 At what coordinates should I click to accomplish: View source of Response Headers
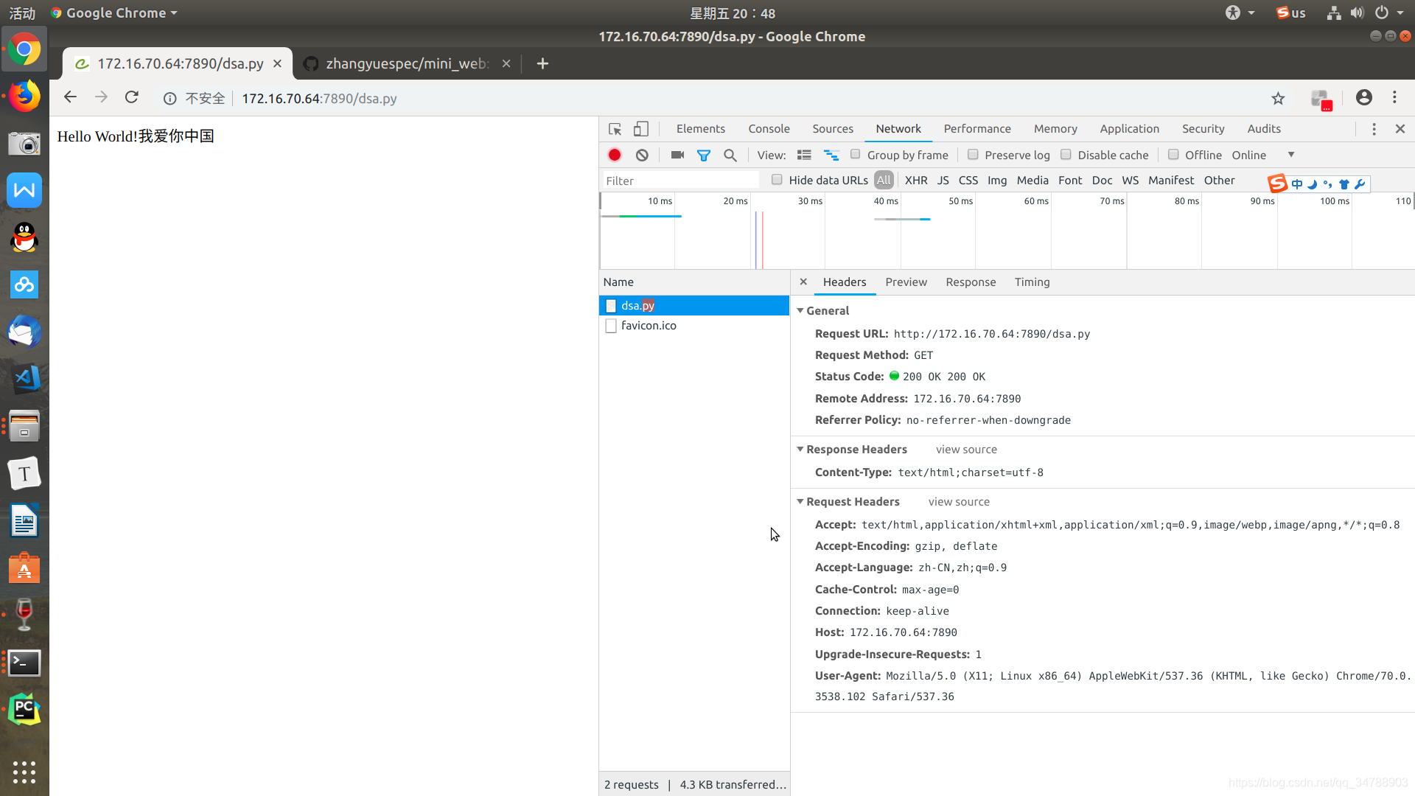point(966,449)
